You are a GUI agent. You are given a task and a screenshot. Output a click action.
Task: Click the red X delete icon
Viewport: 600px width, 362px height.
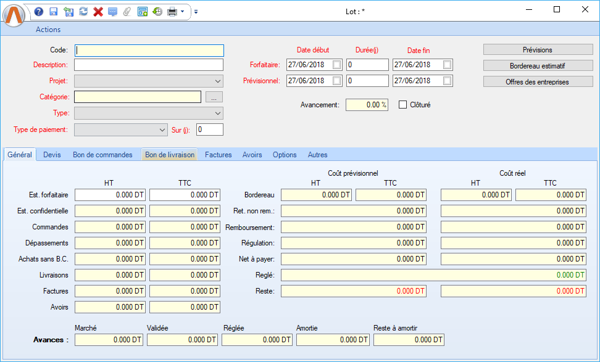[98, 11]
